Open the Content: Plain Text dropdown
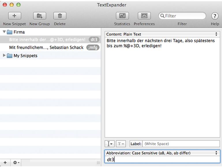The image size is (222, 167). 162,34
